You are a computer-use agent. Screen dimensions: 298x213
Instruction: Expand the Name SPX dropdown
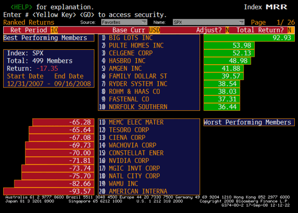click(208, 22)
